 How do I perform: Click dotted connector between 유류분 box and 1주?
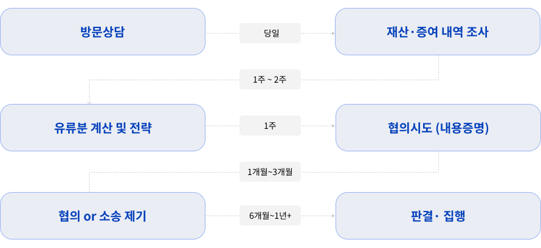click(x=222, y=126)
